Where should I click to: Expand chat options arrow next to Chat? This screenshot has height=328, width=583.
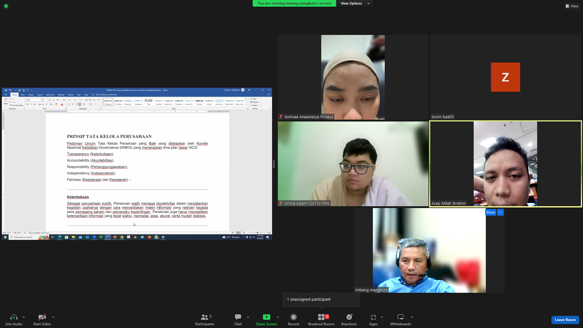click(248, 317)
